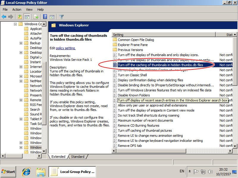
Task: Select Search folder in tree
Action: pyautogui.click(x=35, y=109)
